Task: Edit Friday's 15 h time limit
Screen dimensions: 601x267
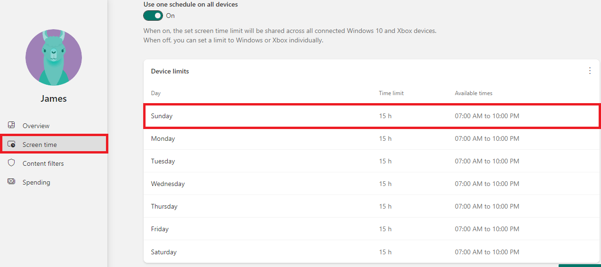Action: [x=385, y=229]
